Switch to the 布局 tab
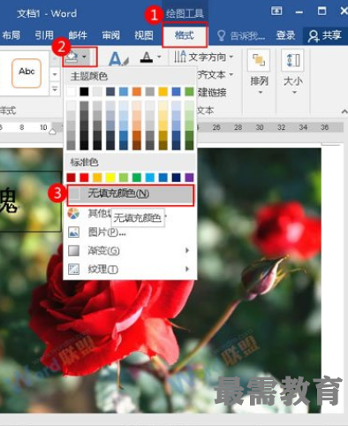 (x=11, y=35)
